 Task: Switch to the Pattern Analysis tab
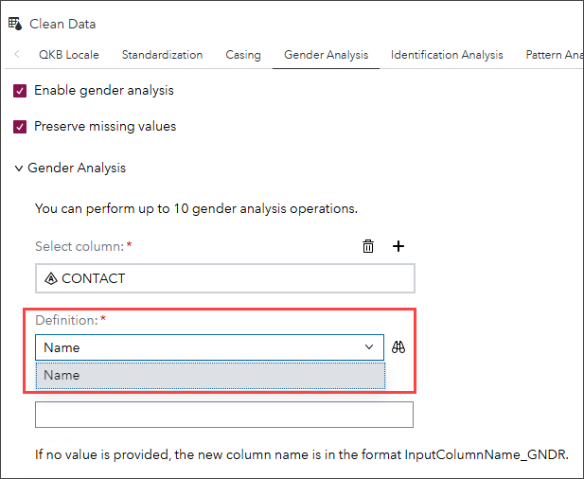pyautogui.click(x=554, y=55)
